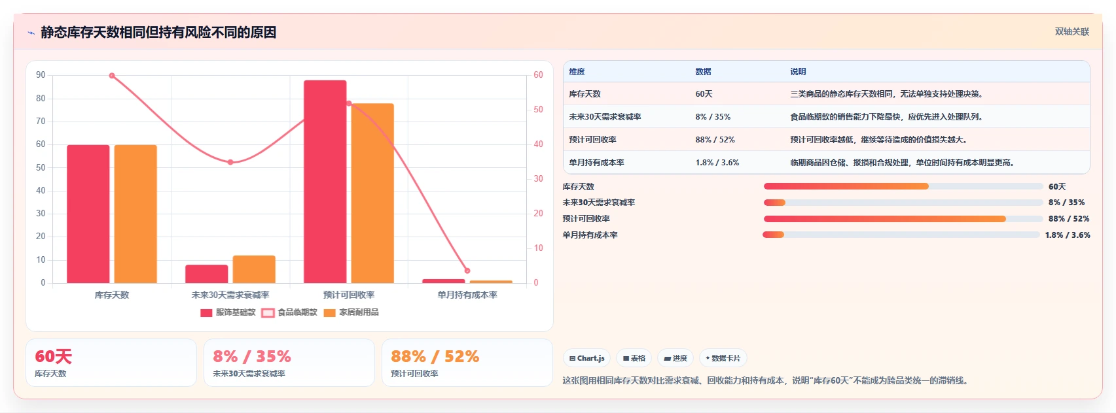Click the line point above 未来30天需求衰减率
The height and width of the screenshot is (413, 1116).
tap(230, 162)
